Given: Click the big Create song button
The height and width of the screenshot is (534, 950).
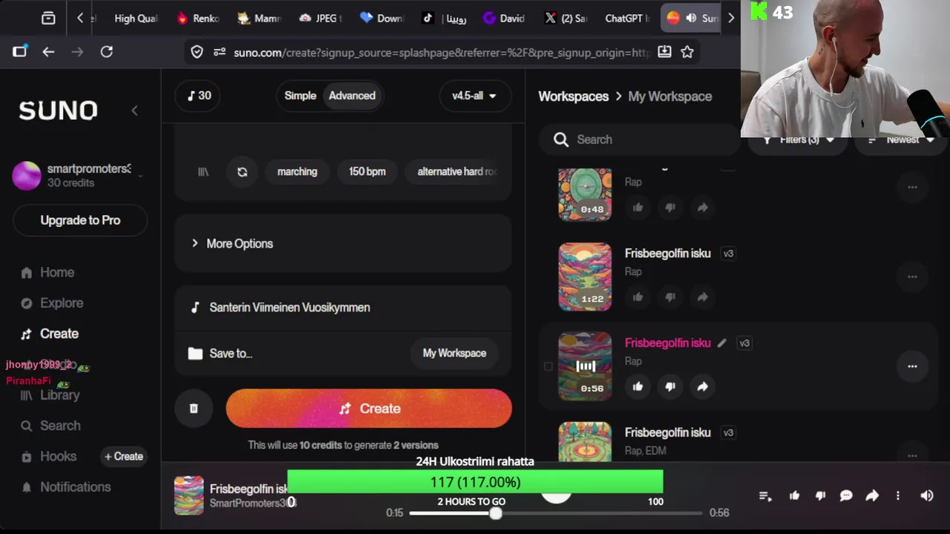Looking at the screenshot, I should coord(369,409).
